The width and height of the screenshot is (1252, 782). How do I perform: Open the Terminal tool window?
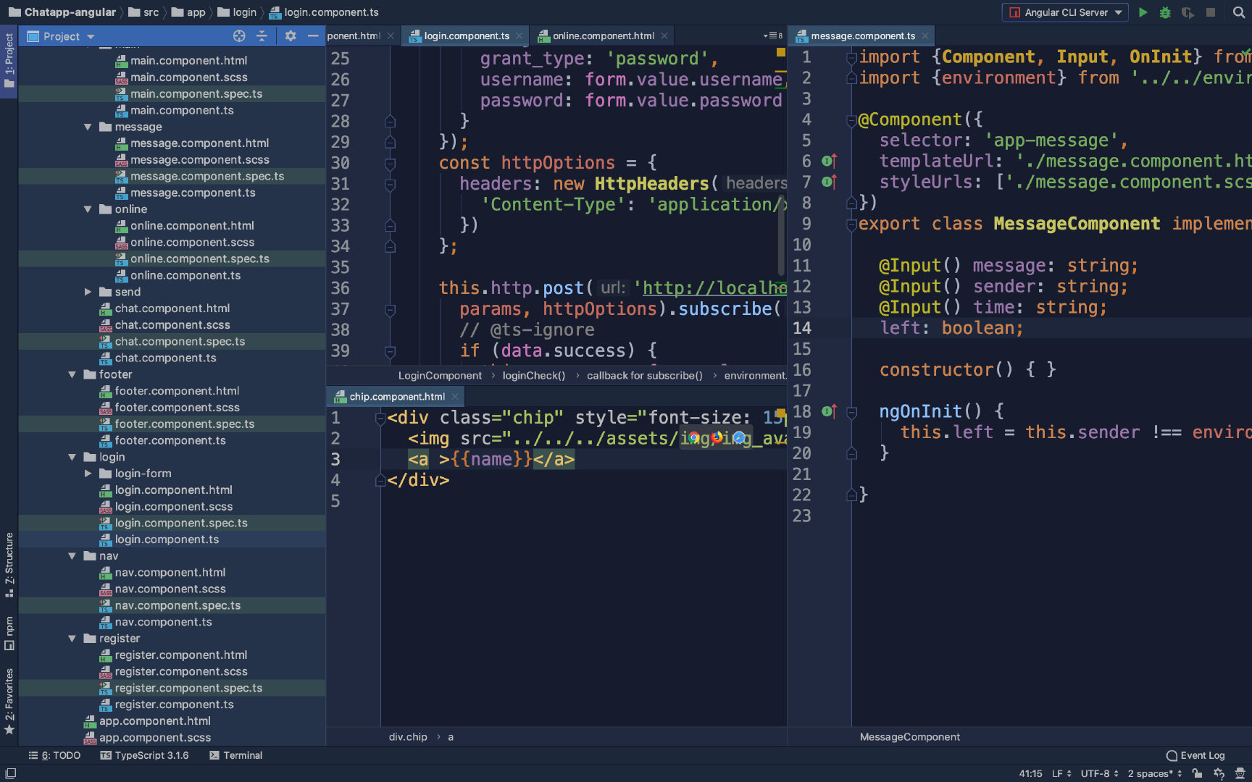pyautogui.click(x=235, y=755)
